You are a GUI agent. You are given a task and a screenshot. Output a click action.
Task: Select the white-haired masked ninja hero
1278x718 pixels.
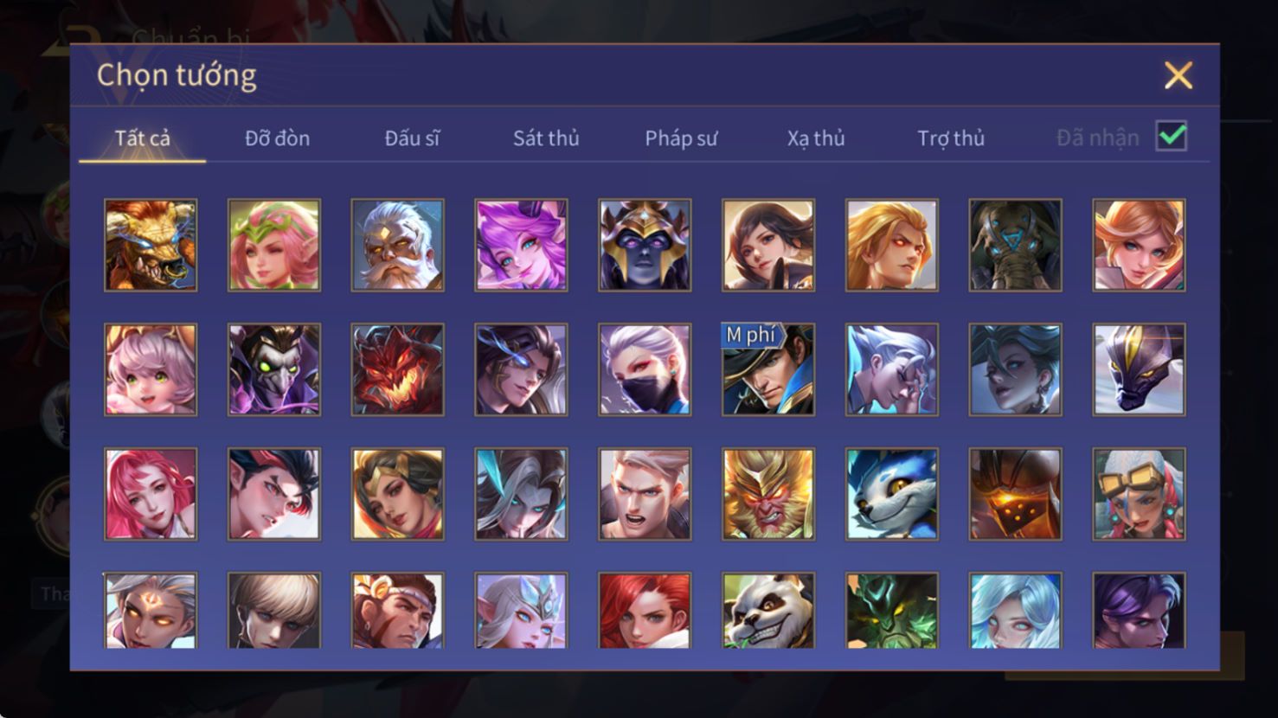click(645, 369)
